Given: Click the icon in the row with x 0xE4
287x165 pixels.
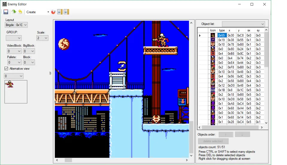Looking at the screenshot, I should 213,62.
